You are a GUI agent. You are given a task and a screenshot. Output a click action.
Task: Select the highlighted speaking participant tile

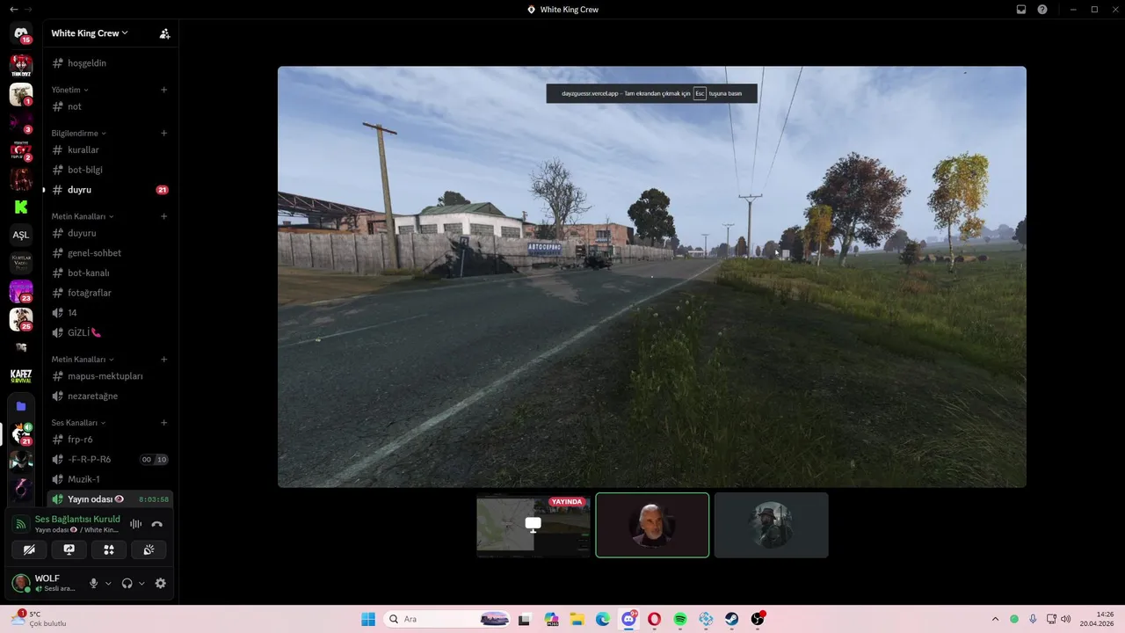(652, 525)
